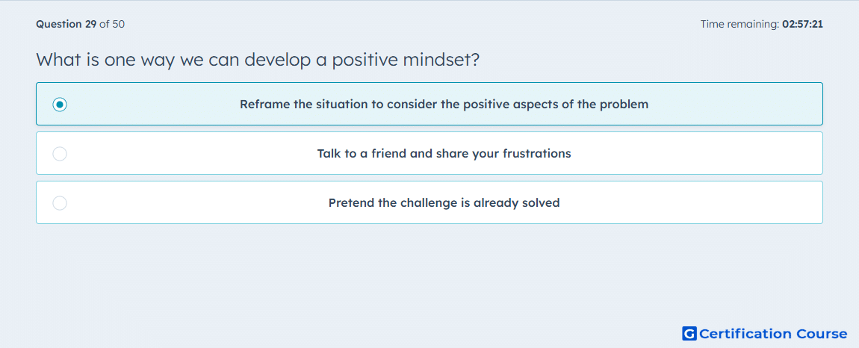
Task: Click the 'of 50' question count text
Action: pyautogui.click(x=112, y=24)
